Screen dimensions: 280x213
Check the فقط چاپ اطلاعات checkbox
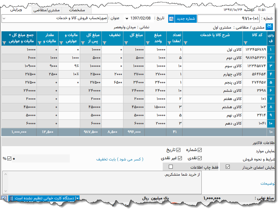171,167
